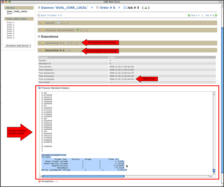Image resolution: width=224 pixels, height=187 pixels.
Task: Click the folder icon in Process Permutation bar
Action: tap(42, 30)
